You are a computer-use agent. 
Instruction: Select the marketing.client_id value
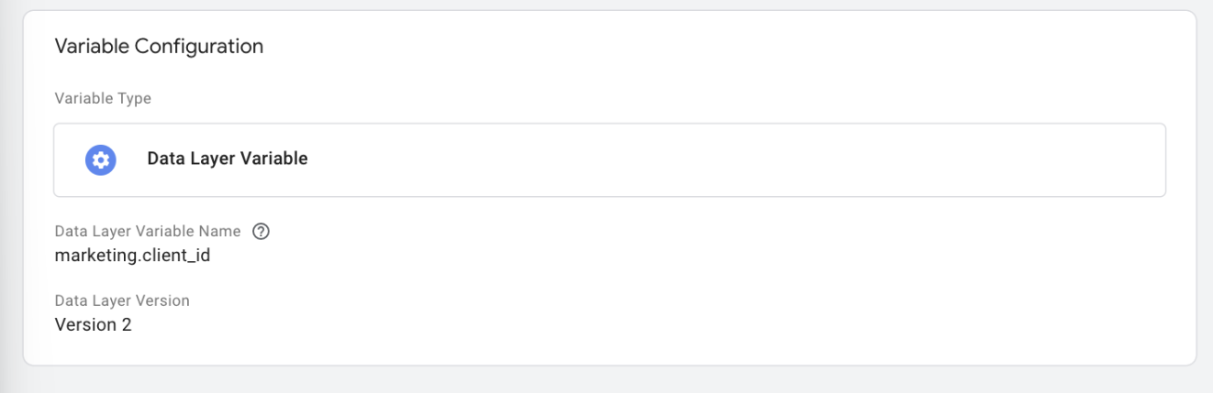132,256
